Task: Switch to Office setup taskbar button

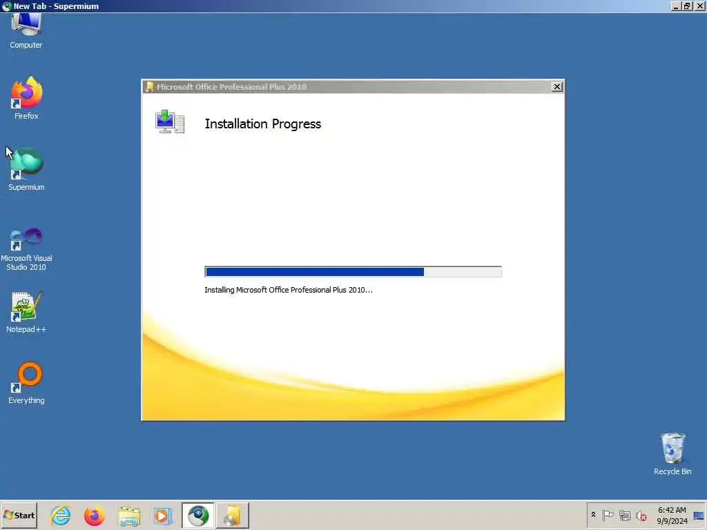Action: point(232,516)
